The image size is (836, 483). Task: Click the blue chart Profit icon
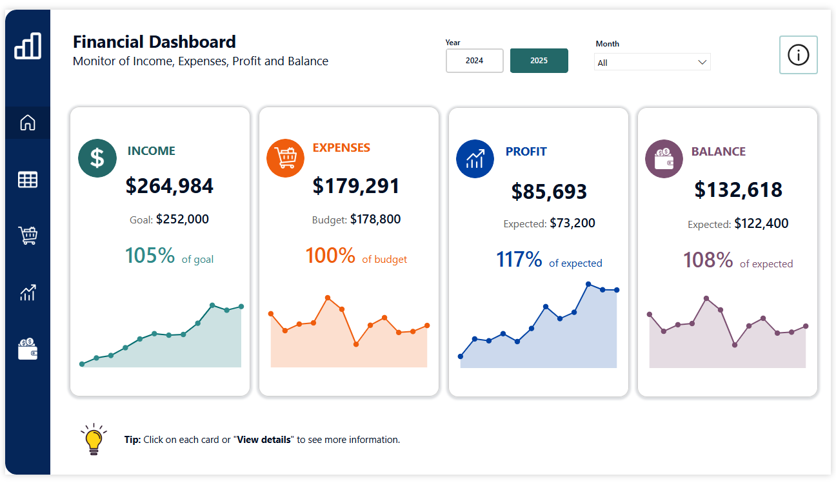(475, 158)
